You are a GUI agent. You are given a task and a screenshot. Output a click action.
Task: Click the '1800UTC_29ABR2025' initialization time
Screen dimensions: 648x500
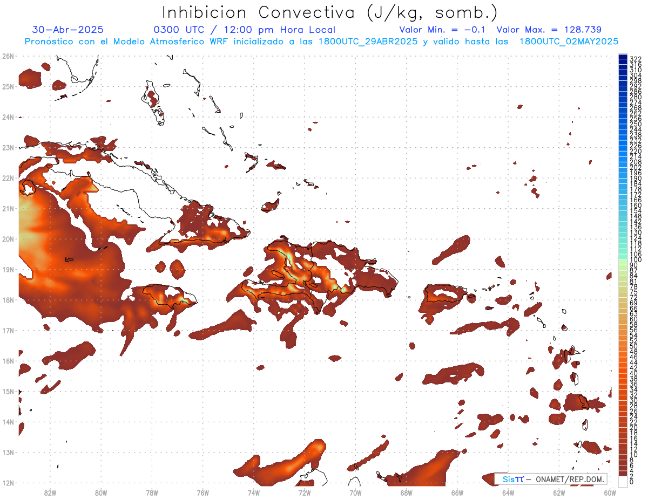pyautogui.click(x=369, y=42)
